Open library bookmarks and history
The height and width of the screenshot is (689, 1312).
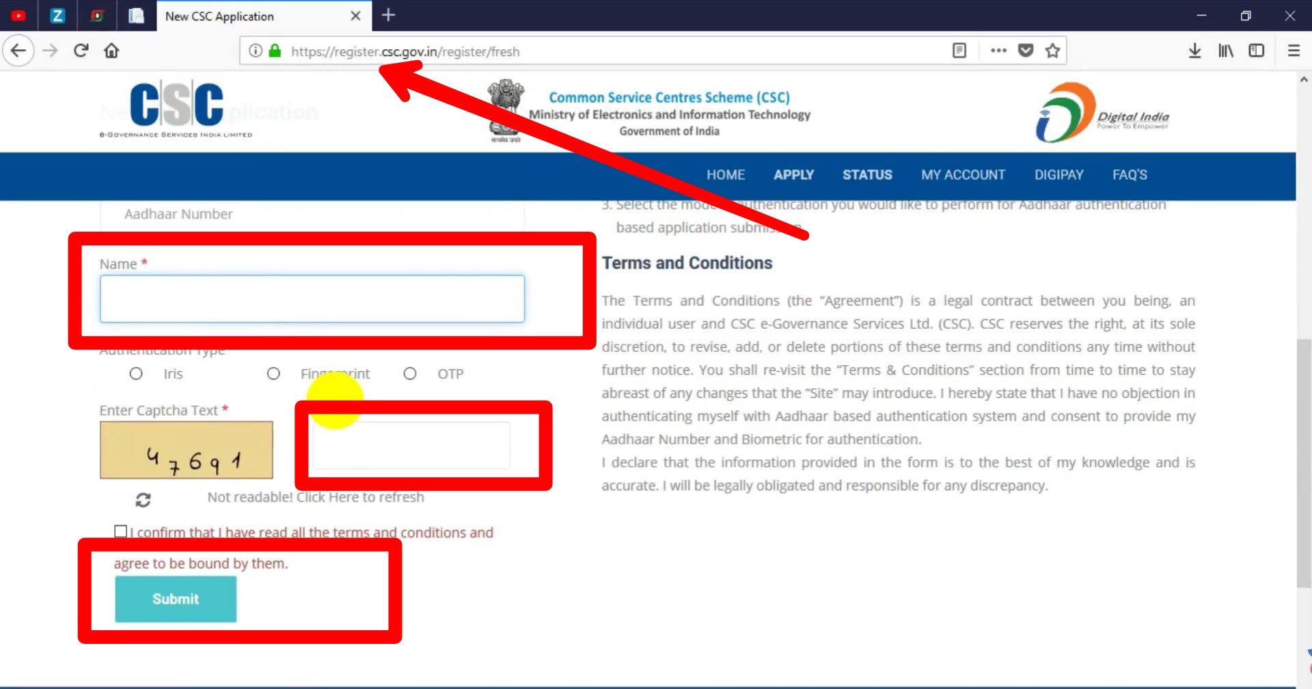pyautogui.click(x=1226, y=51)
